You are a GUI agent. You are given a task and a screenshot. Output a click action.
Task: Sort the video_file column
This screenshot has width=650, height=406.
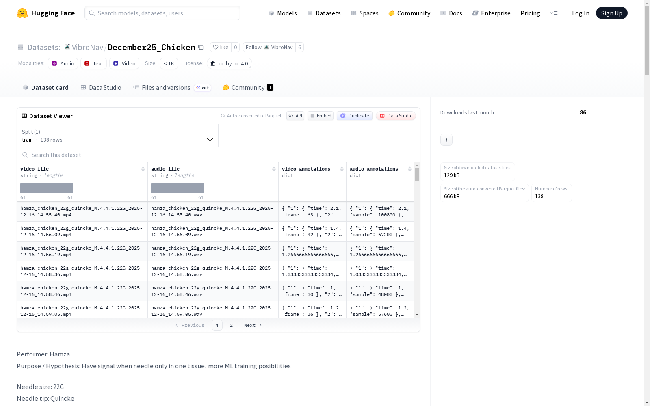[x=143, y=169]
